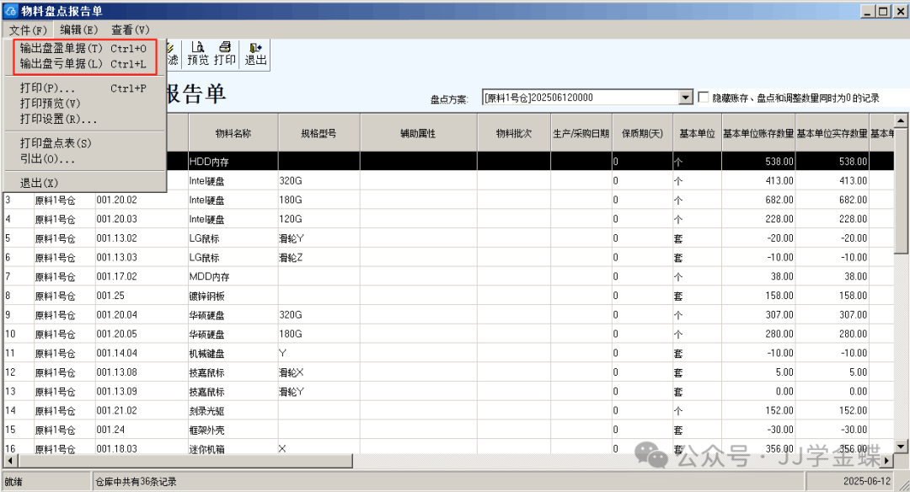Open the 盘点方案 scheme dropdown arrow

tap(685, 98)
